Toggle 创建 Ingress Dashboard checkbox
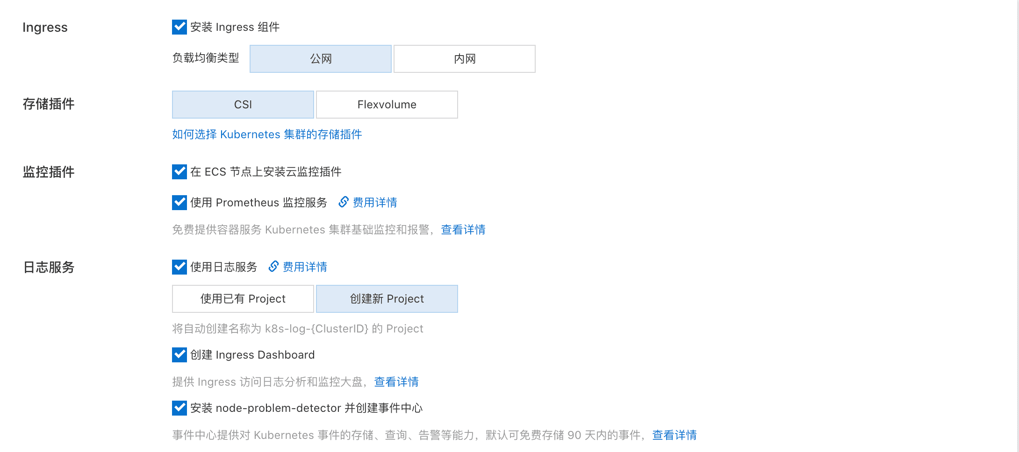Screen dimensions: 1019x452 179,355
